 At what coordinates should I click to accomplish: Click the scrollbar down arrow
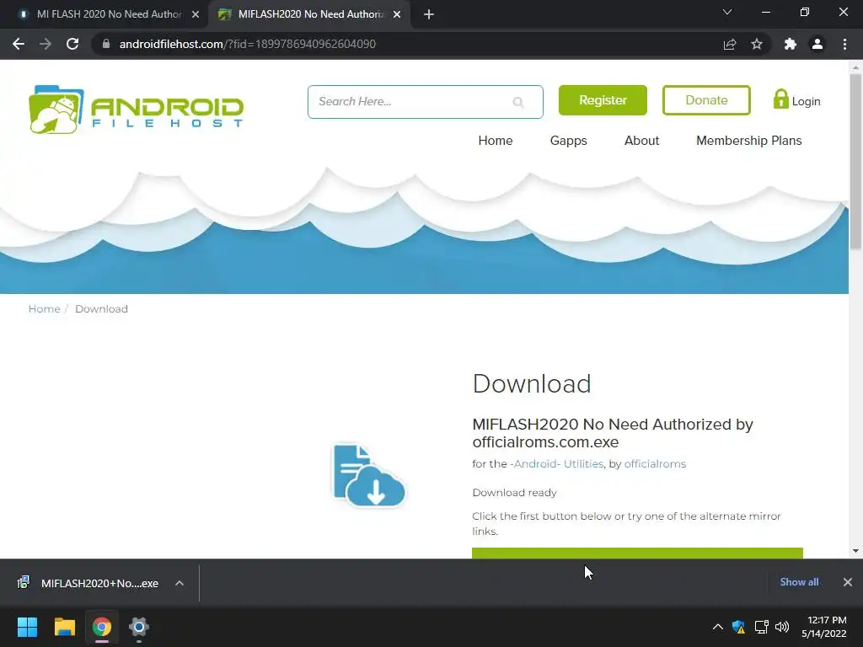tap(855, 551)
